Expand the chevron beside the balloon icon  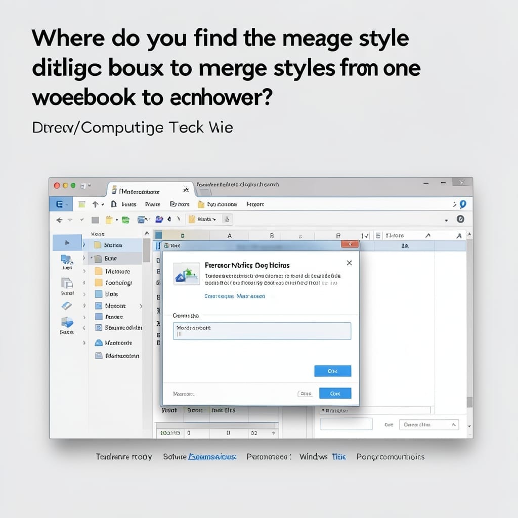455,204
